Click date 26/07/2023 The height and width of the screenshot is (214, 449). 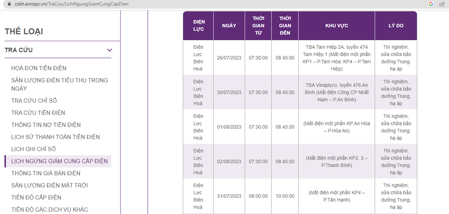[229, 58]
